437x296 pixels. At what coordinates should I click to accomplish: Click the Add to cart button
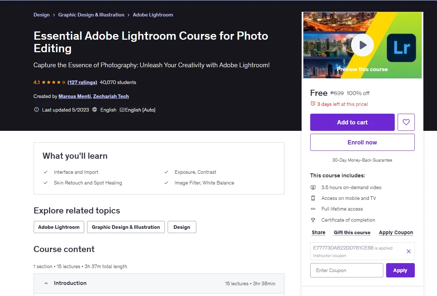(352, 122)
